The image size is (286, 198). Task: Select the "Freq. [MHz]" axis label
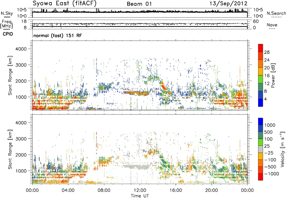coord(6,24)
